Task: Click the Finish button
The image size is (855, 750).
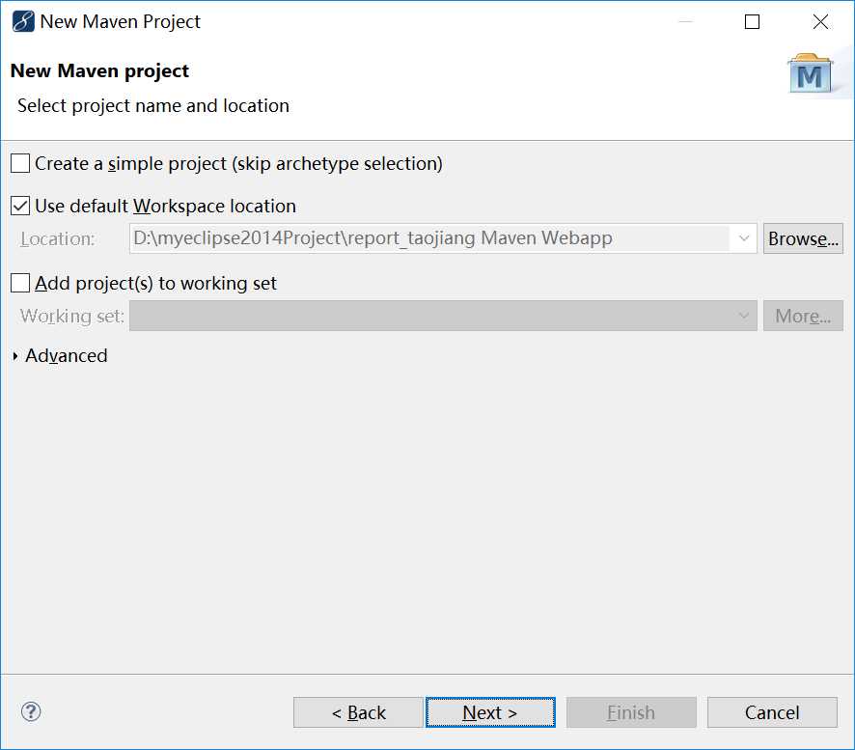Action: [631, 712]
